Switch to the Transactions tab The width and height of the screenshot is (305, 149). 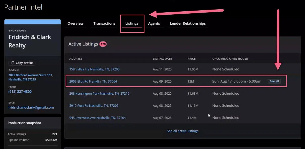coord(104,23)
